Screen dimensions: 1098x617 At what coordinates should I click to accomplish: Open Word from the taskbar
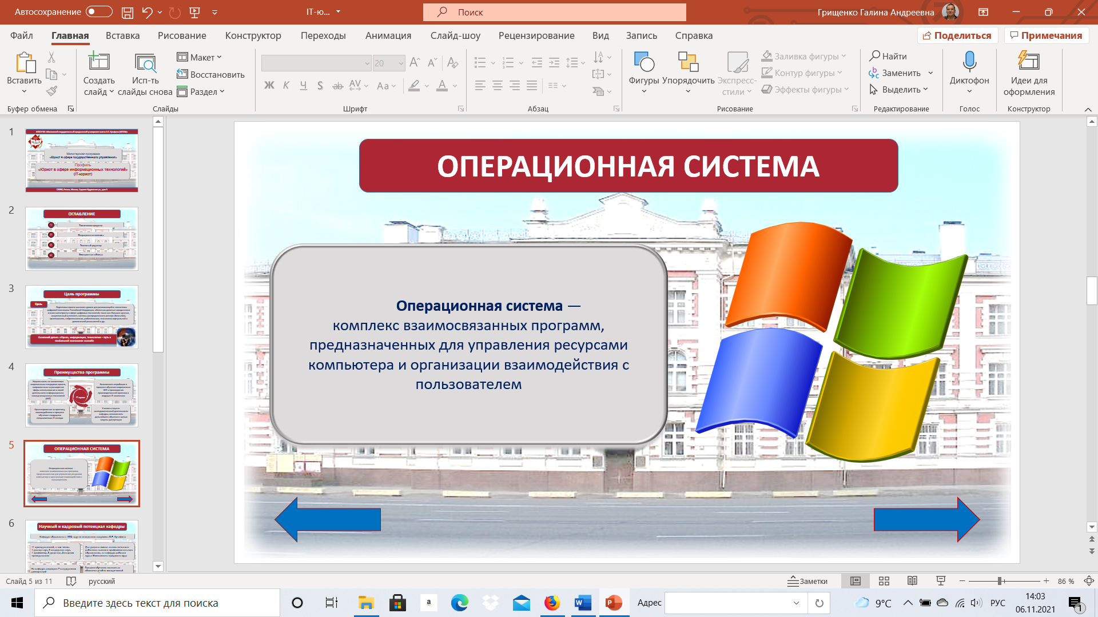tap(583, 603)
